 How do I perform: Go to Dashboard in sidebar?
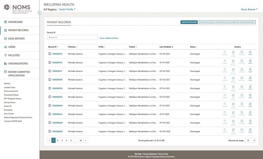(x=15, y=22)
